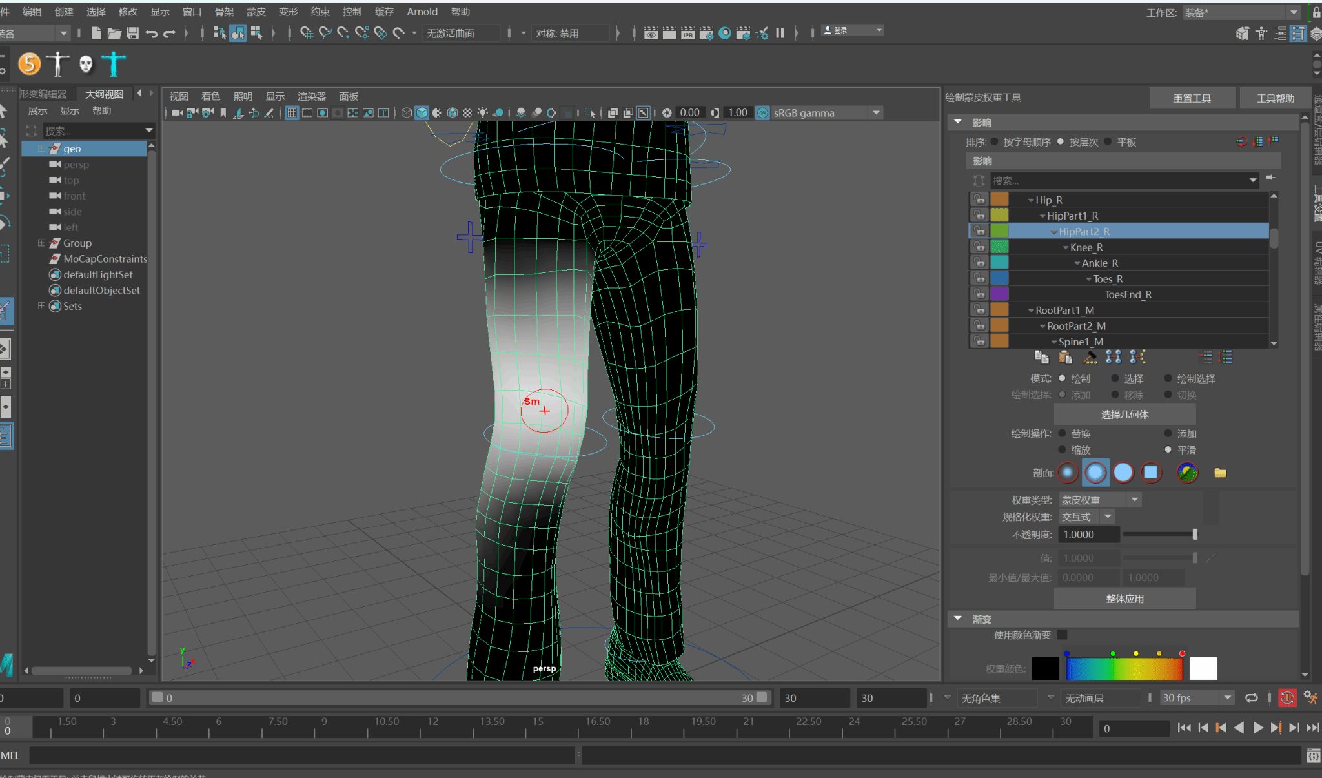Select the solid round brush profile

(x=1123, y=473)
